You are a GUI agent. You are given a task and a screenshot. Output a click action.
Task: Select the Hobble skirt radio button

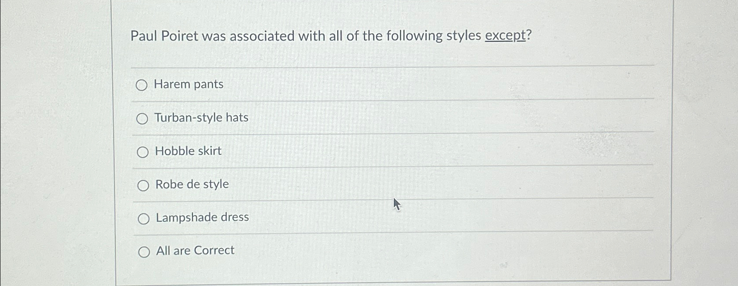pyautogui.click(x=143, y=152)
